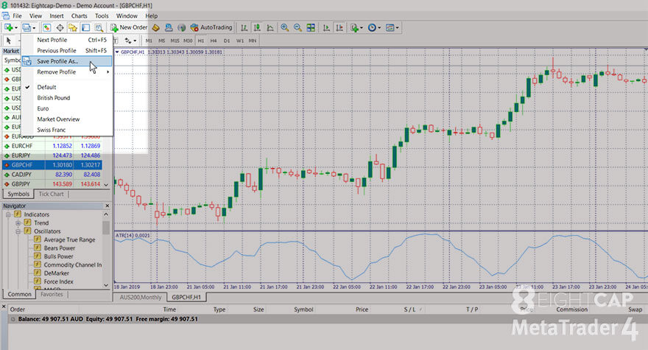
Task: Open the File menu
Action: coord(18,15)
